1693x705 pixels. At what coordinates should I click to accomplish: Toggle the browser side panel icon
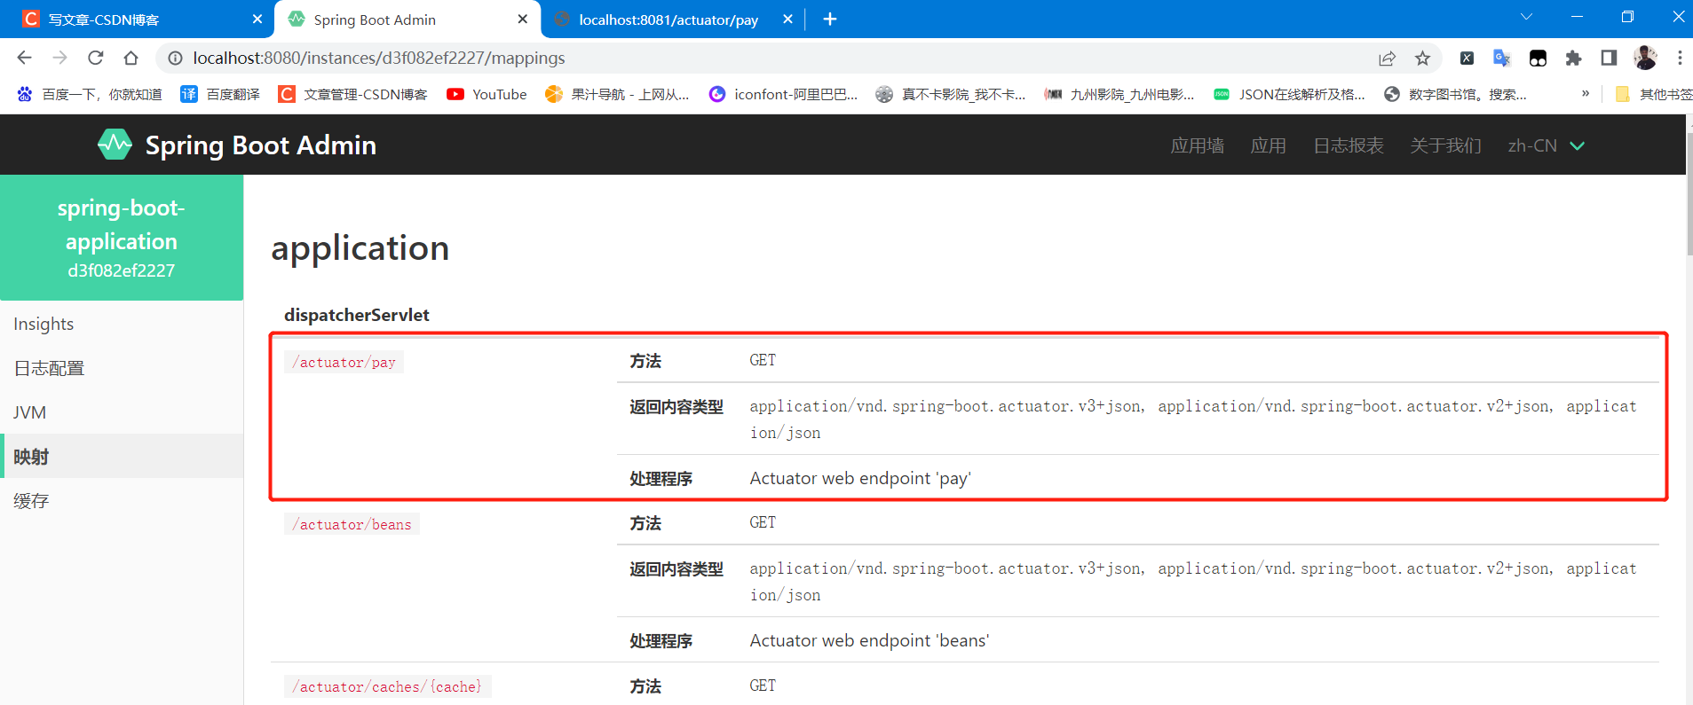coord(1609,58)
